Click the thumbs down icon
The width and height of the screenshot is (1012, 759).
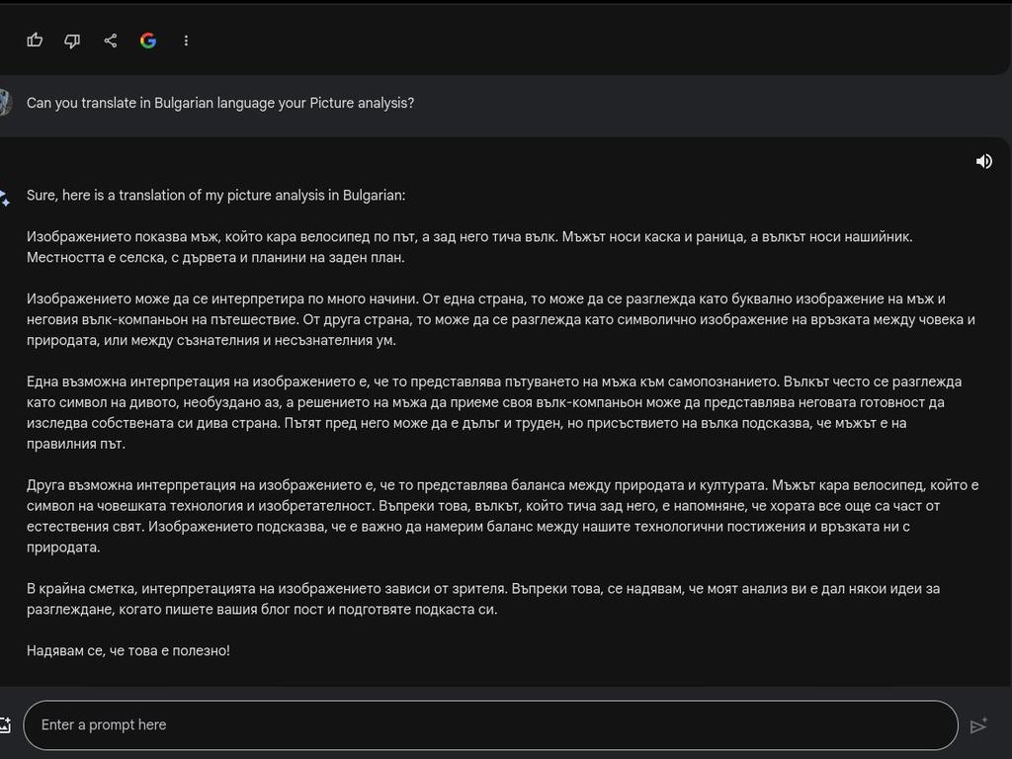[x=72, y=41]
